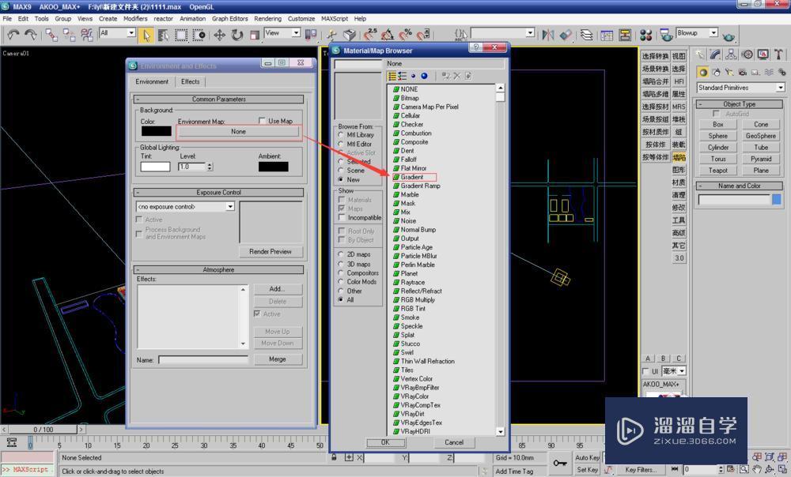This screenshot has height=477, width=791.
Task: Switch browser to small icons view
Action: click(413, 76)
